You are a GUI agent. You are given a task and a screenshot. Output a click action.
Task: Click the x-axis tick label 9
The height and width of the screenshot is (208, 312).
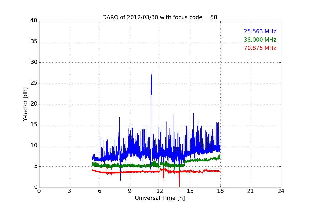click(x=129, y=191)
